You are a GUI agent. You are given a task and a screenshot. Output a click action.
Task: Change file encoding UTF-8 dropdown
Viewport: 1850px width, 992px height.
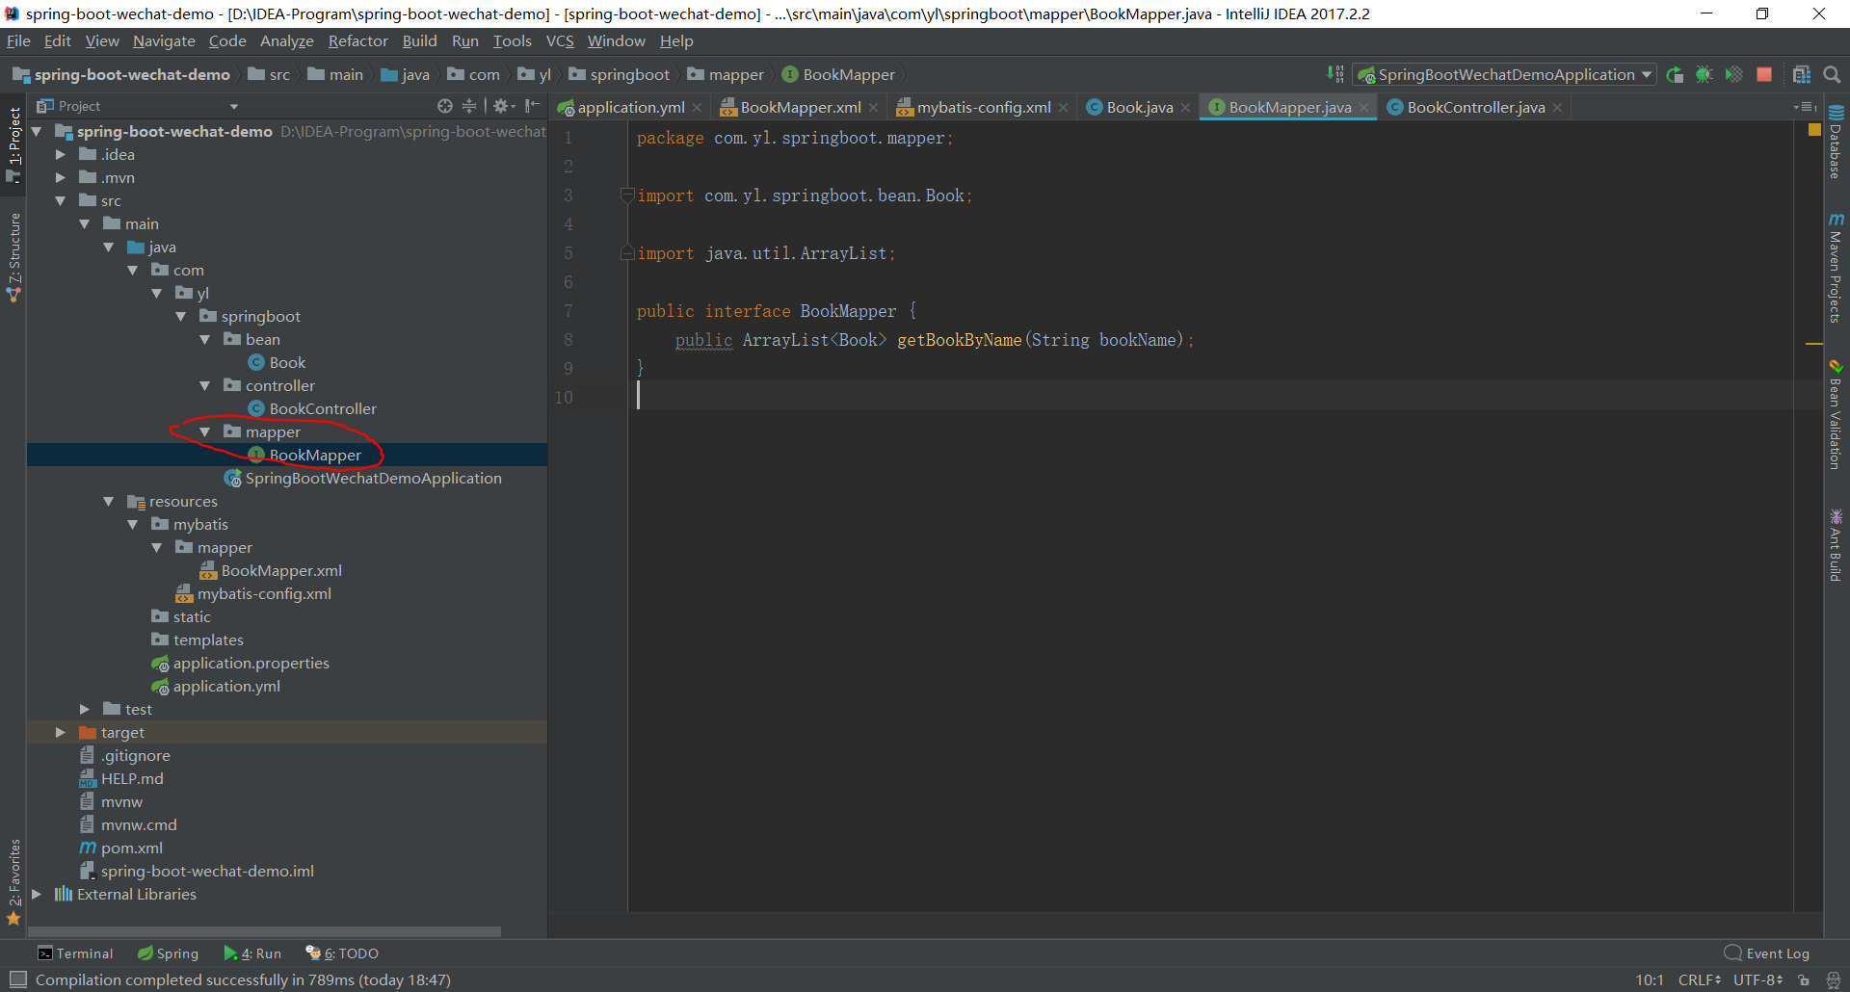1757,979
